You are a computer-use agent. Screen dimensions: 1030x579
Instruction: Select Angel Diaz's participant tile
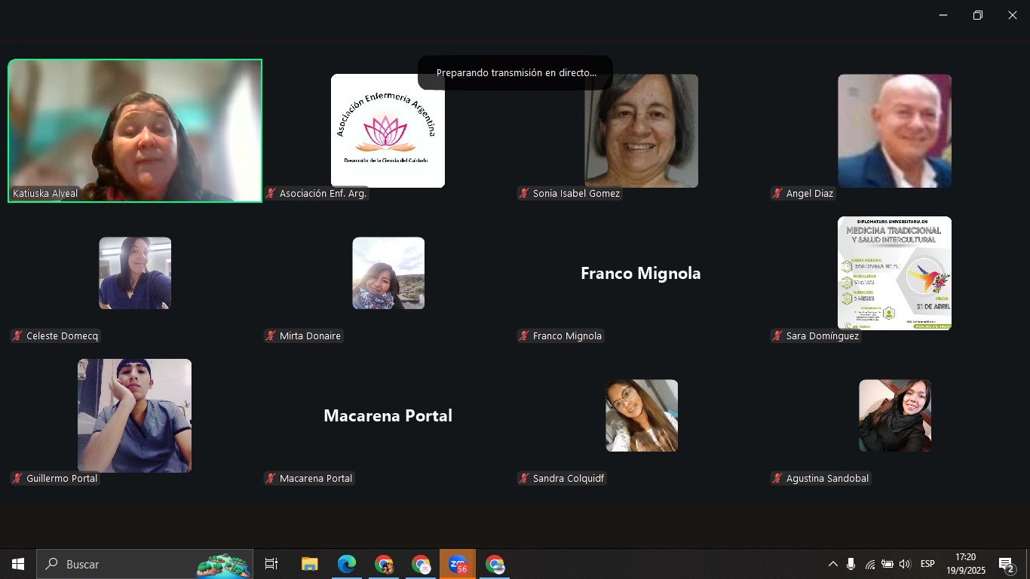tap(894, 130)
